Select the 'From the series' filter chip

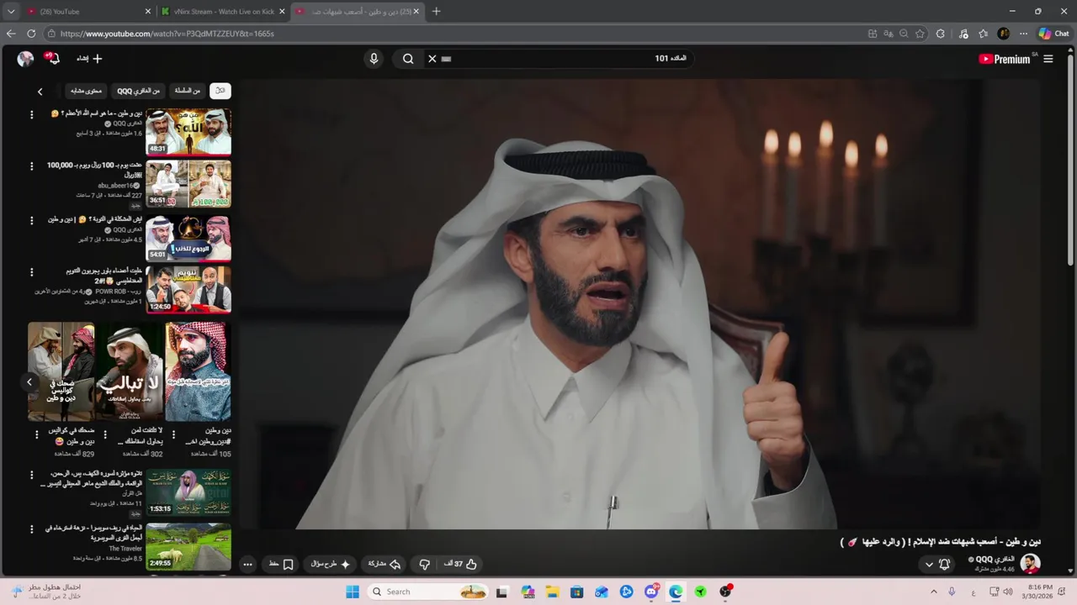pyautogui.click(x=188, y=91)
